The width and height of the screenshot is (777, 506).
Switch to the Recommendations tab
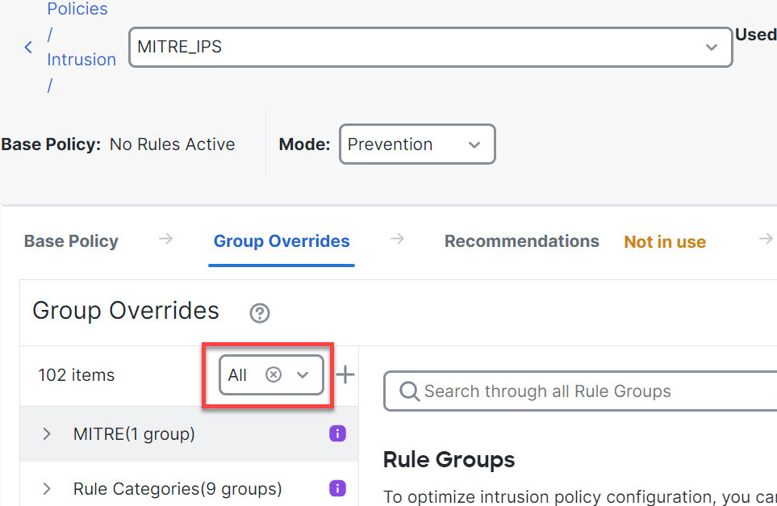(521, 241)
